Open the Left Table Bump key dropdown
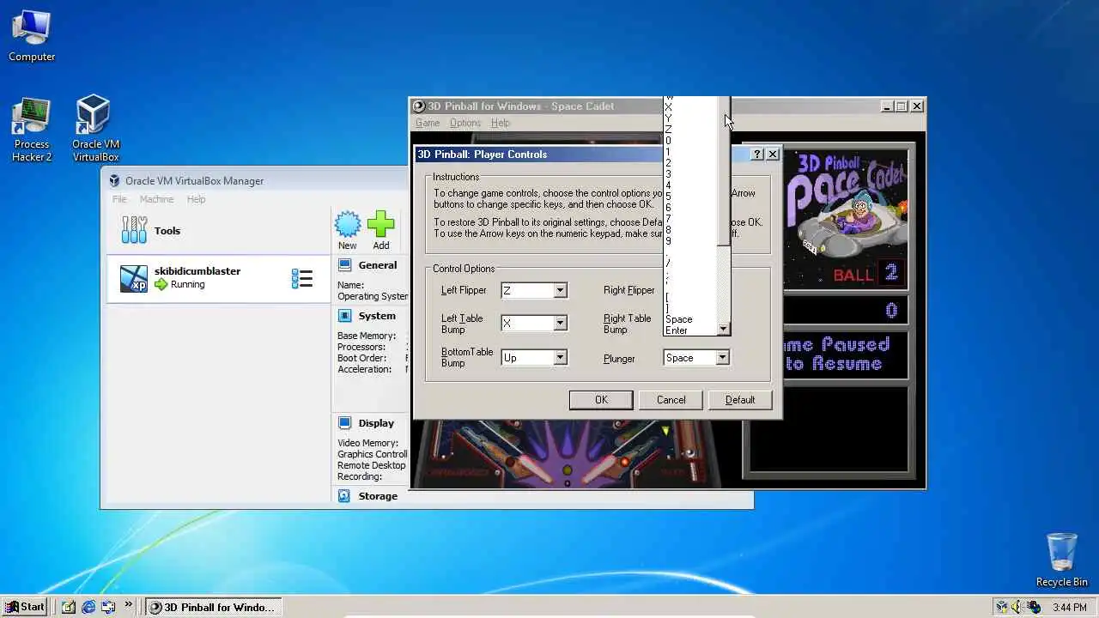1099x618 pixels. pyautogui.click(x=560, y=324)
